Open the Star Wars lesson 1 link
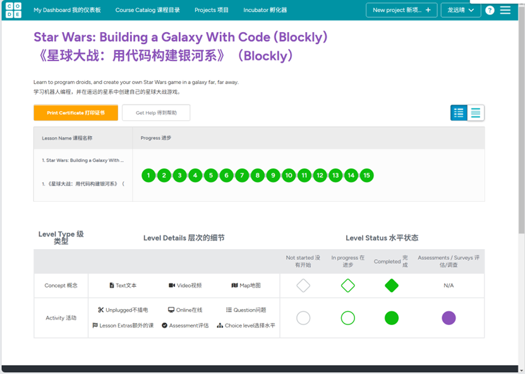 coord(83,160)
